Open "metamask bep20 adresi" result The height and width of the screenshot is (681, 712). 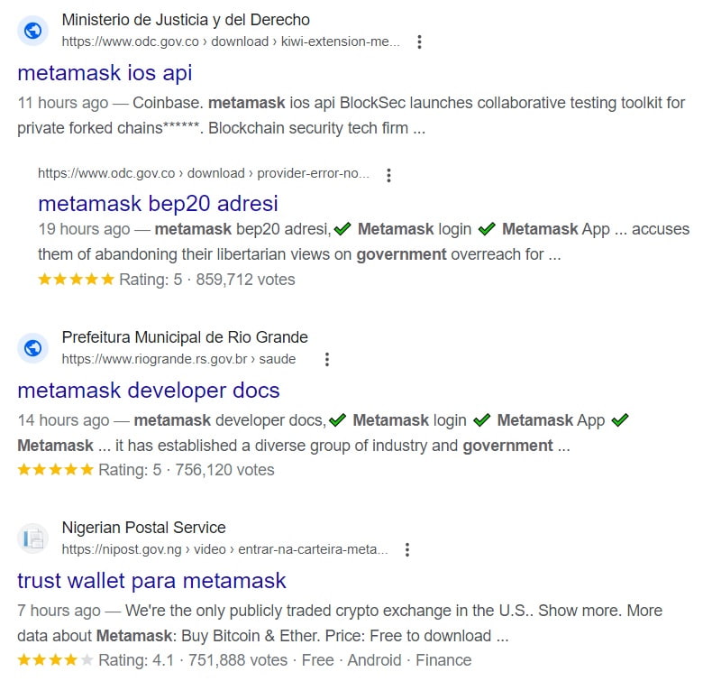(x=158, y=204)
